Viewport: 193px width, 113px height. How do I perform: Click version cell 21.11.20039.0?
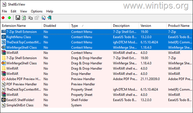click(x=150, y=79)
